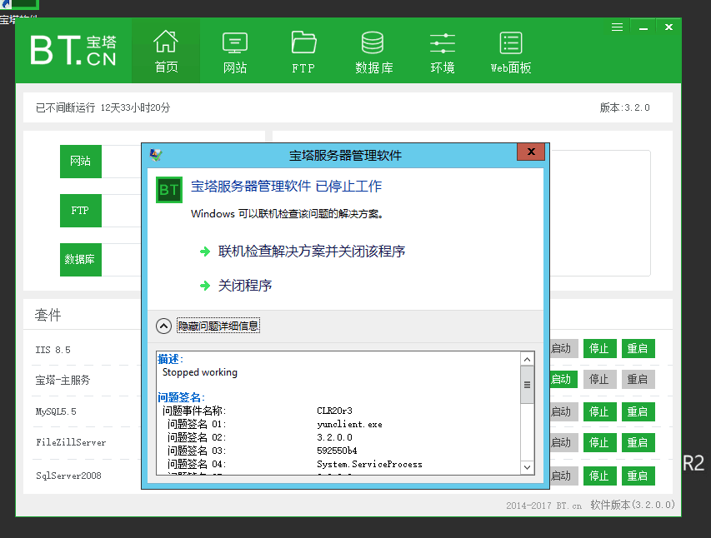Select the IIS 8.5 row label

(x=53, y=350)
